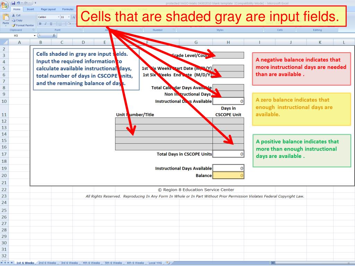Switch to the Home ribbon tab
Image resolution: width=355 pixels, height=266 pixels.
[x=17, y=9]
